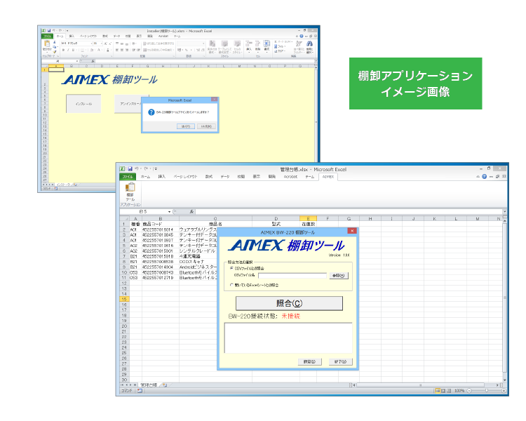
Task: Click the vertical scrollbar in 管理台帳 window
Action: click(504, 297)
